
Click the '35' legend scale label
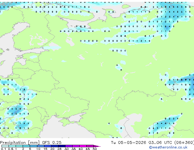tap(73, 149)
